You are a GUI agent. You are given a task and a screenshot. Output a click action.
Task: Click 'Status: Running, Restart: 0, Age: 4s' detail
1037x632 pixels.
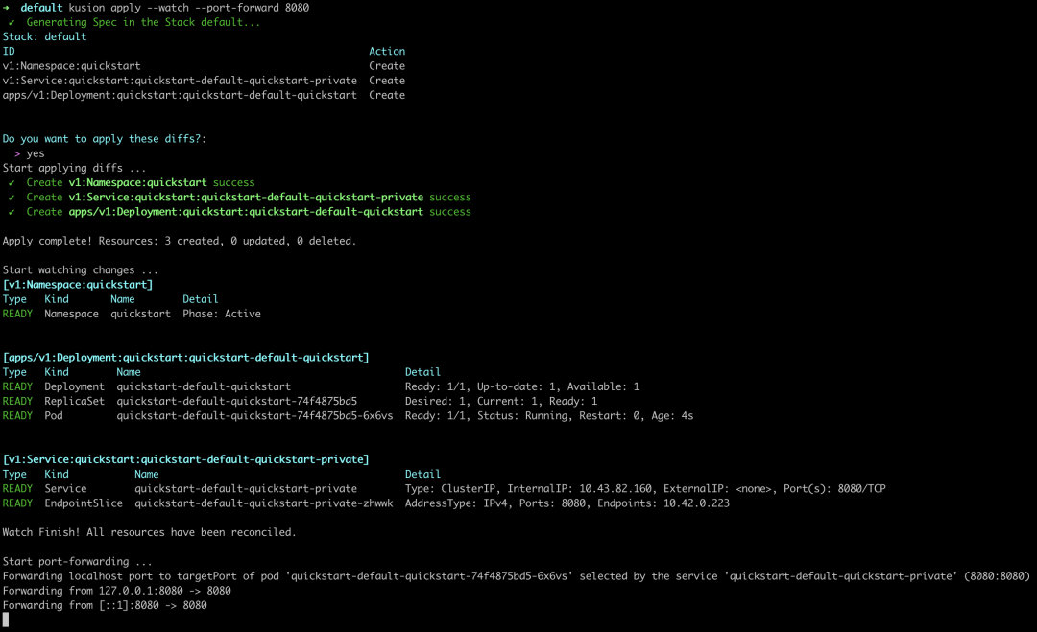tap(586, 415)
